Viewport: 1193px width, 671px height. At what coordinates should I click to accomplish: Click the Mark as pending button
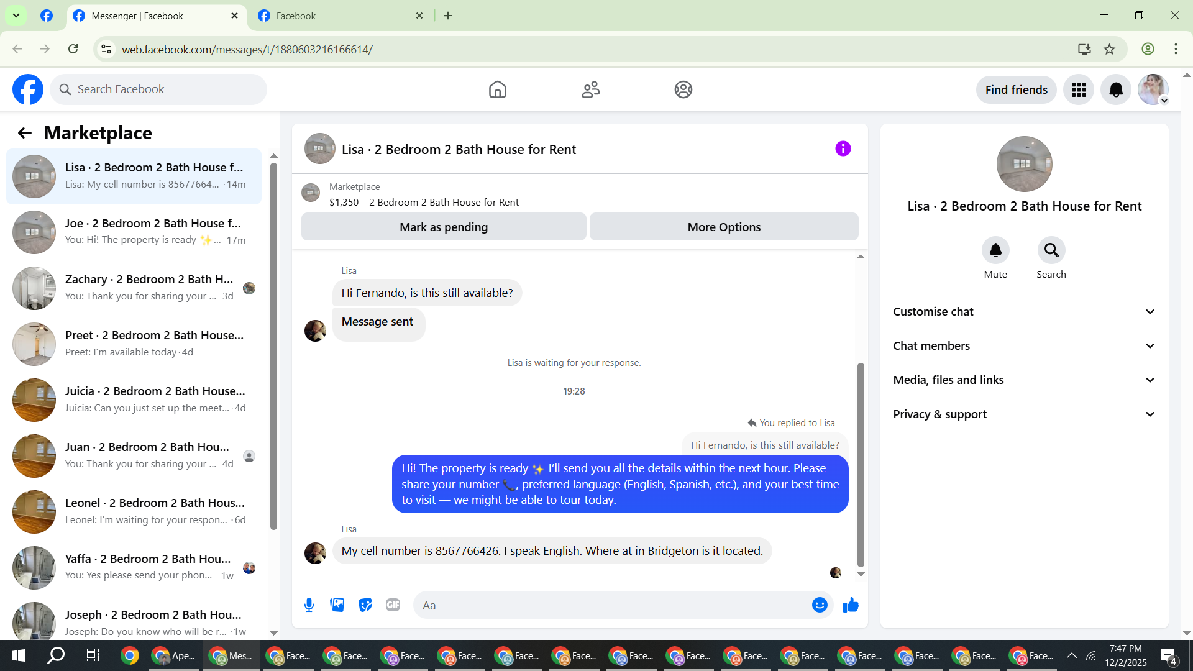point(444,227)
